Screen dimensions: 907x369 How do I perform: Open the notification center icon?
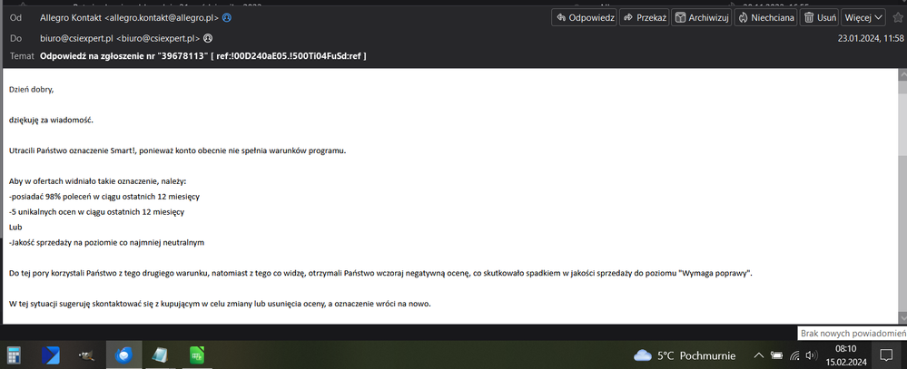click(885, 355)
